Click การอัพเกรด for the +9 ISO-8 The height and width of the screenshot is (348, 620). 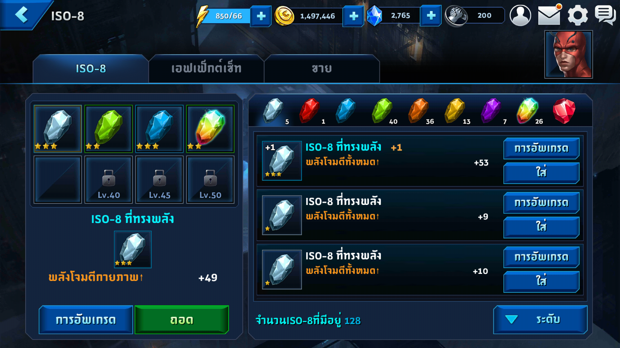(x=541, y=203)
